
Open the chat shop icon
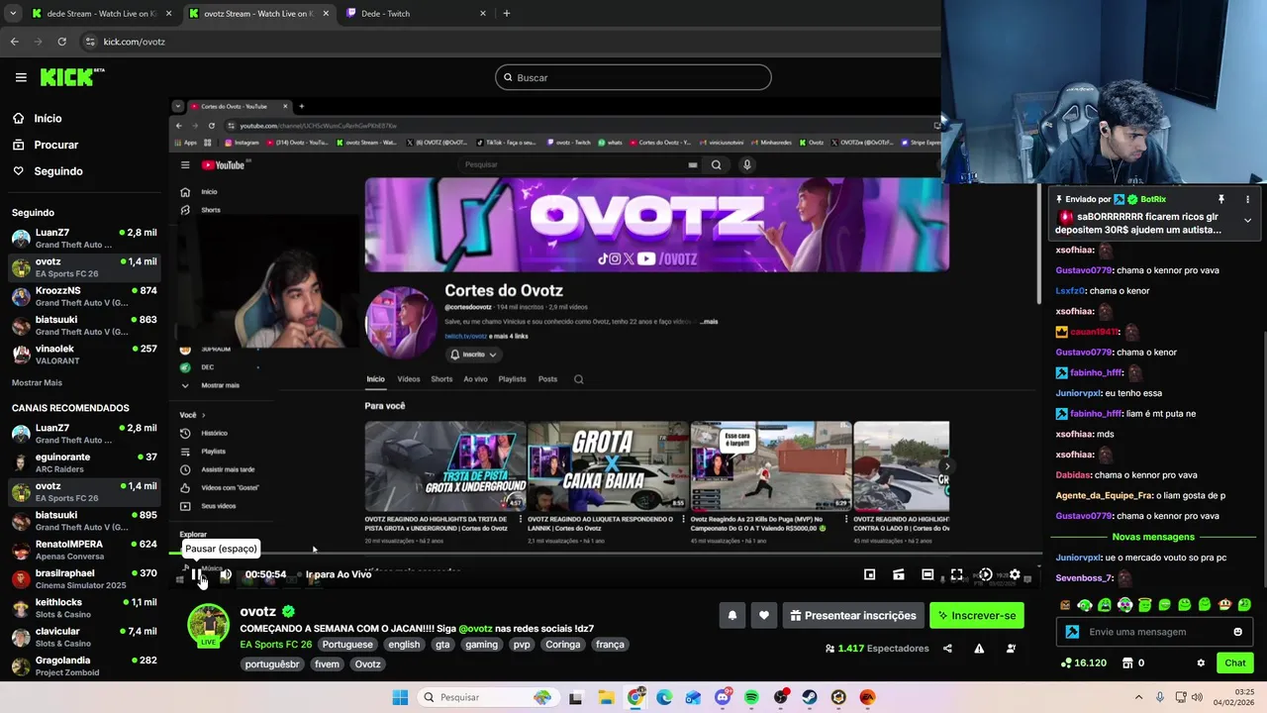[x=1126, y=662]
